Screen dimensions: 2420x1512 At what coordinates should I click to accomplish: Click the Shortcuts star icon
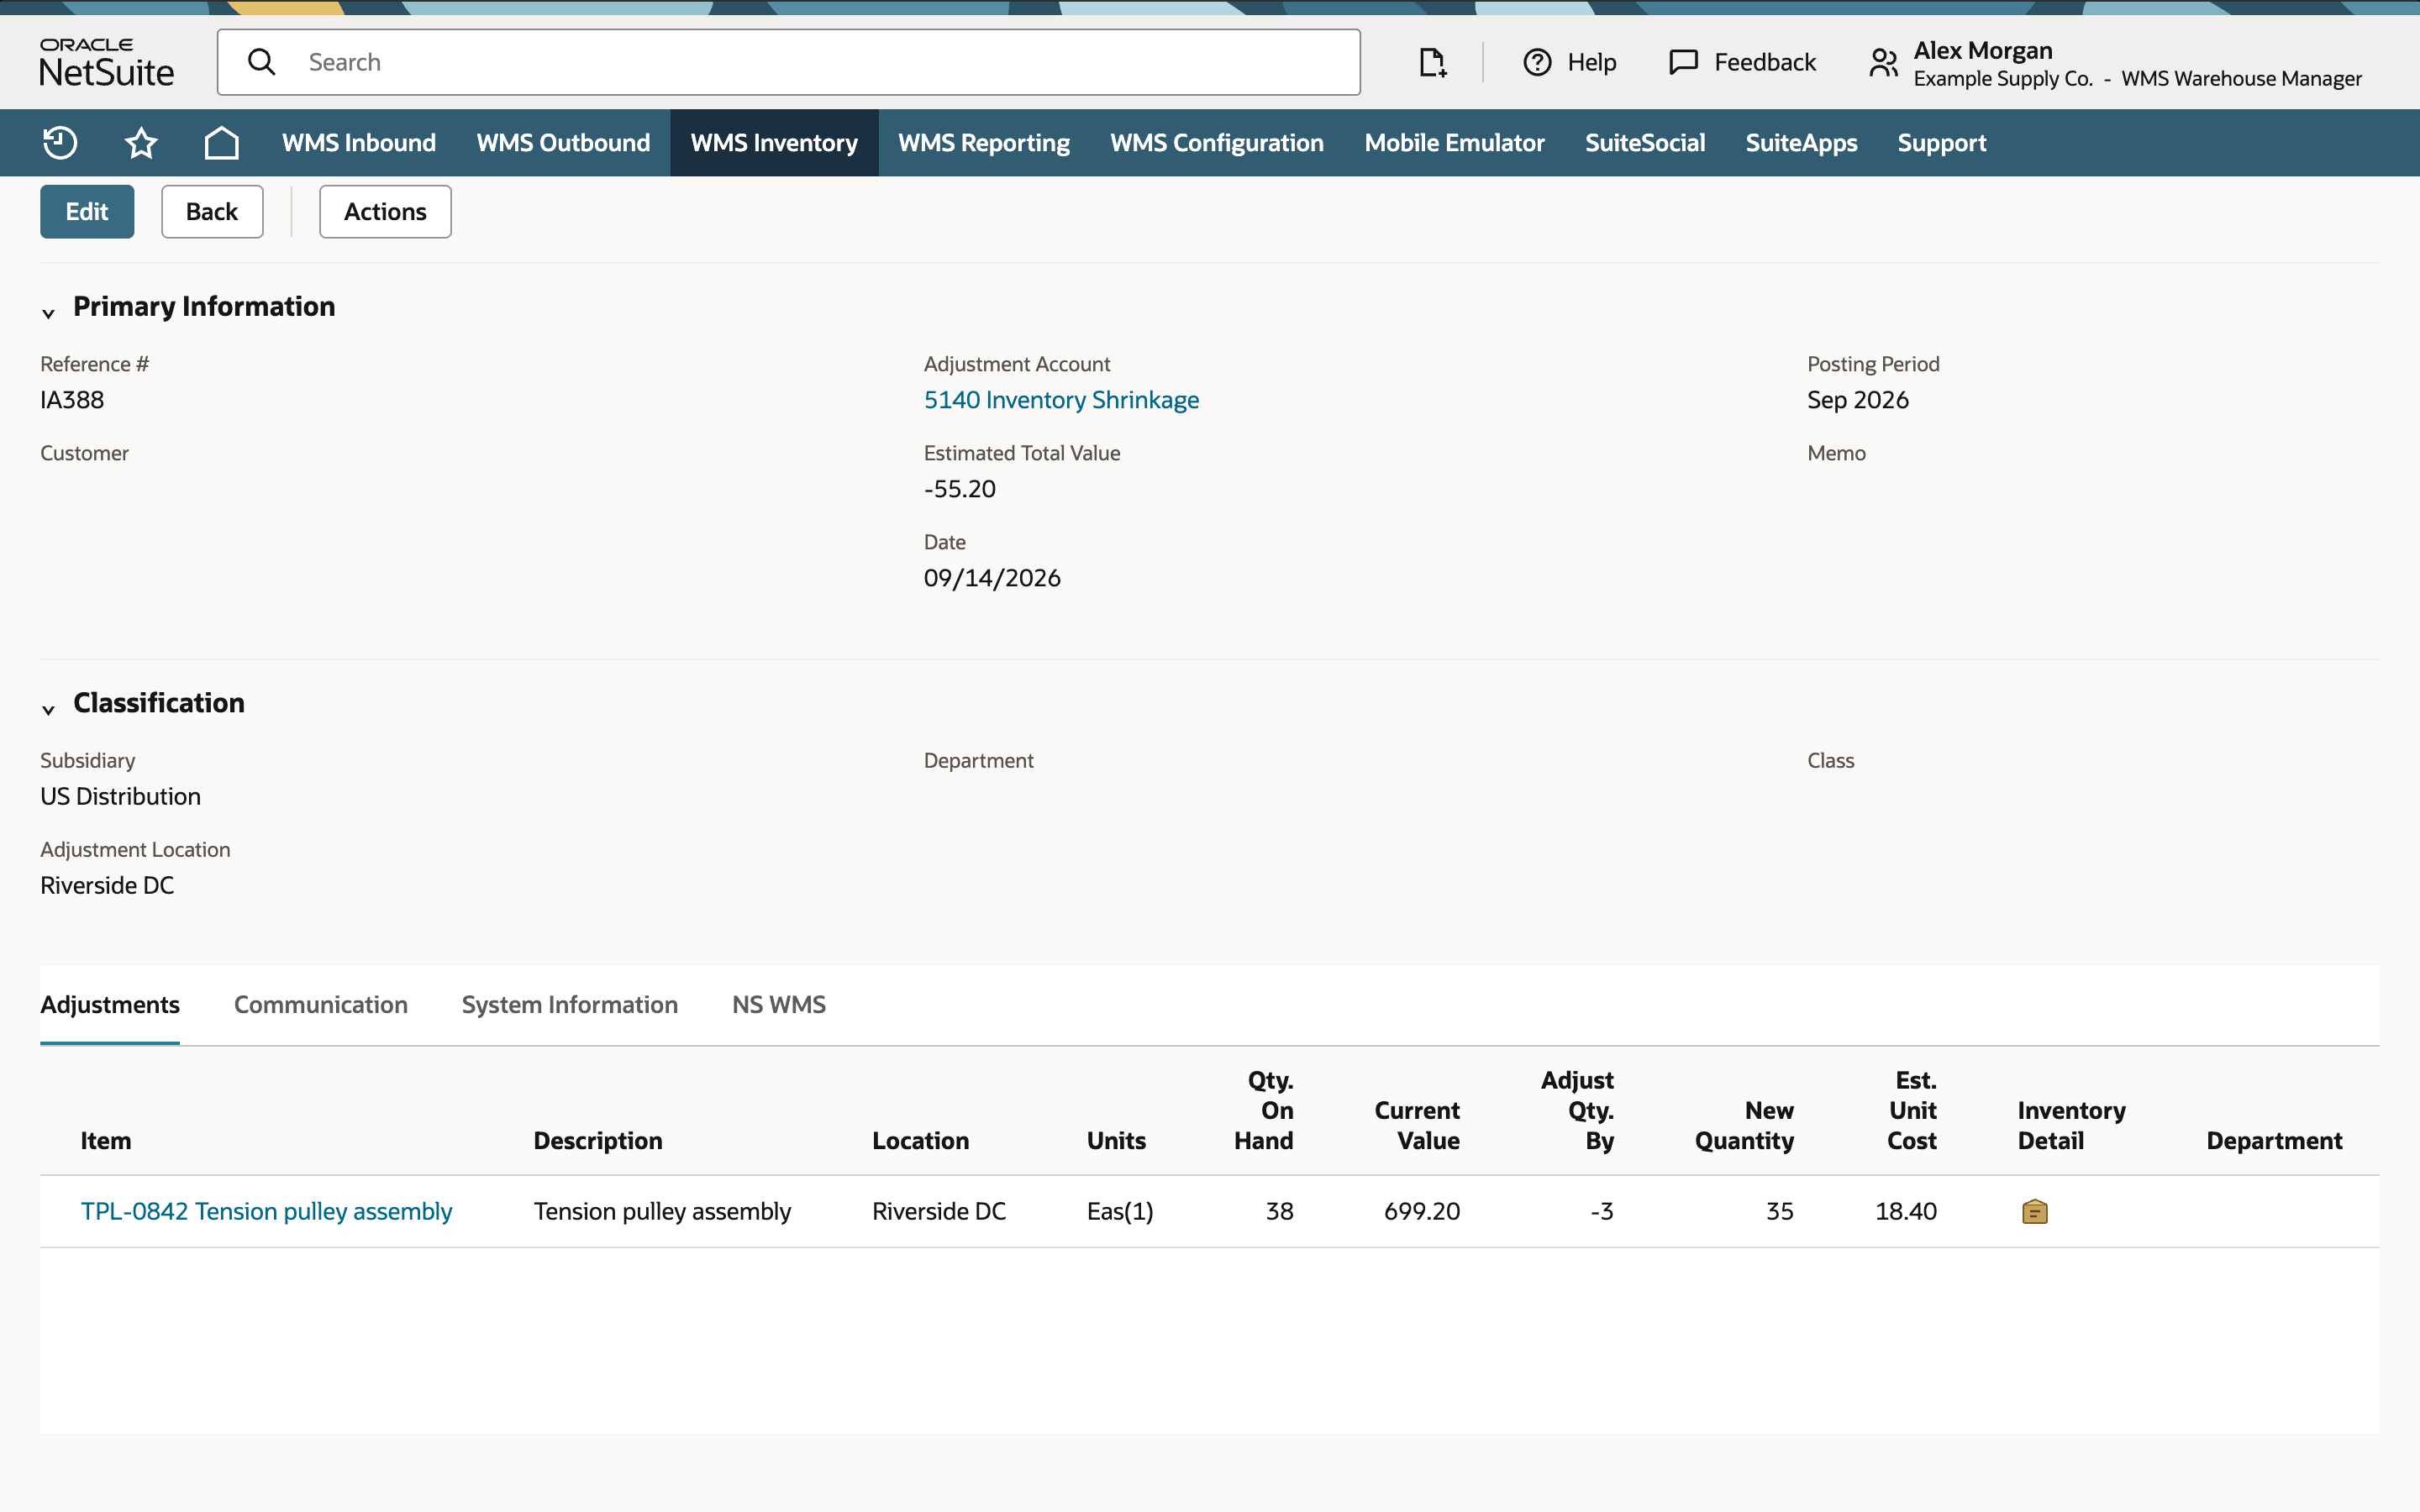(x=141, y=143)
